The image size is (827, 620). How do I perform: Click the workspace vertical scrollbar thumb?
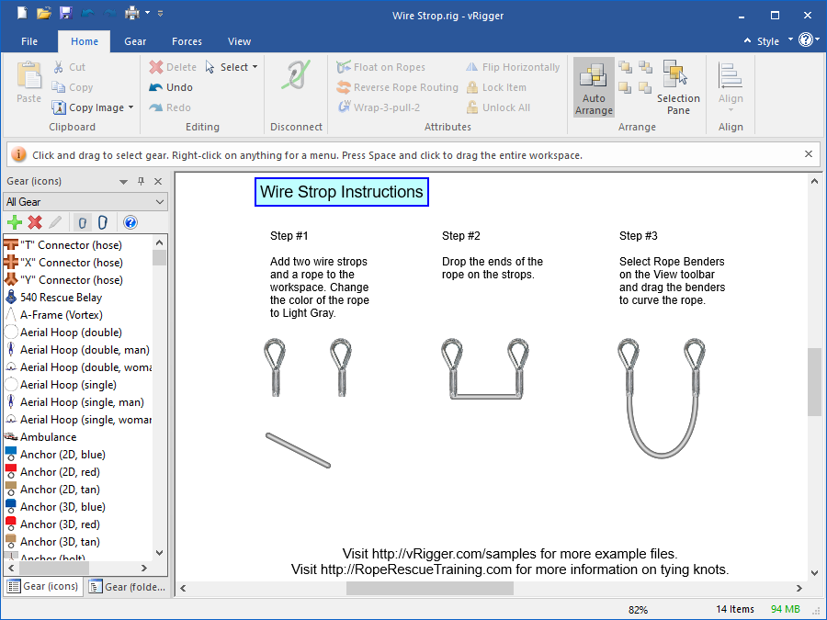(x=814, y=381)
